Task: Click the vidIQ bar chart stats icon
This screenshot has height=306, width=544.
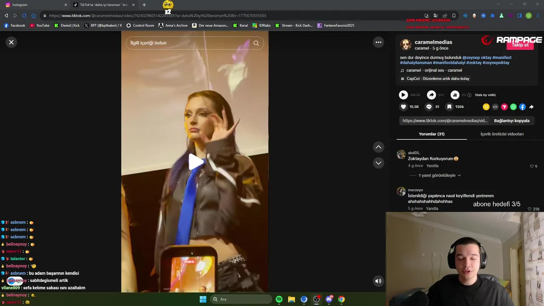Action: (455, 95)
